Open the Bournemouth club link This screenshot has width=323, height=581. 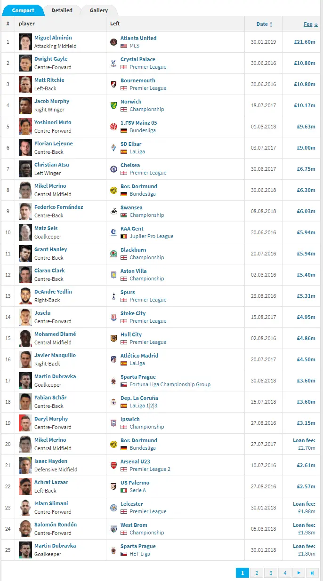[x=137, y=80]
